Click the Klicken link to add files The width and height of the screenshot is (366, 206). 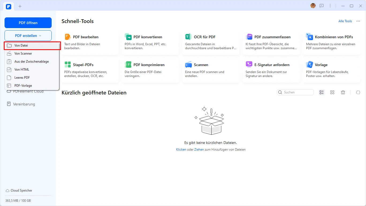point(181,149)
